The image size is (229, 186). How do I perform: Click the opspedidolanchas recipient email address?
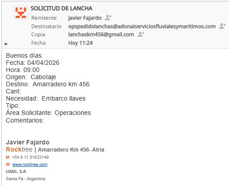point(142,26)
